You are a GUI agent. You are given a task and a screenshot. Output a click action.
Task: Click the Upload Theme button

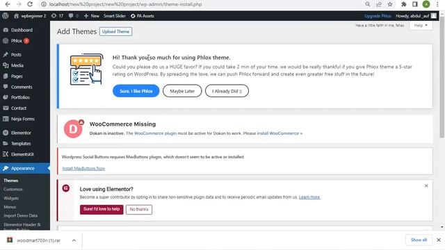(x=115, y=31)
